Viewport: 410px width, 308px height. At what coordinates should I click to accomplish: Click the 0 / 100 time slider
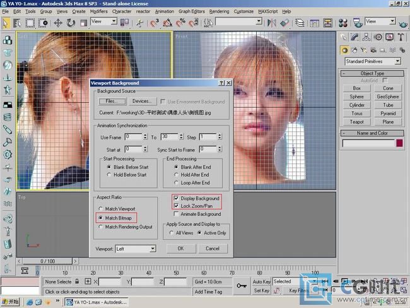[47, 261]
